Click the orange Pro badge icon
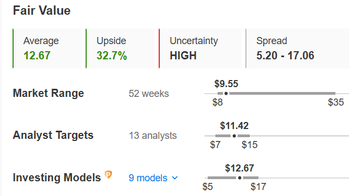The width and height of the screenshot is (349, 196). click(109, 175)
